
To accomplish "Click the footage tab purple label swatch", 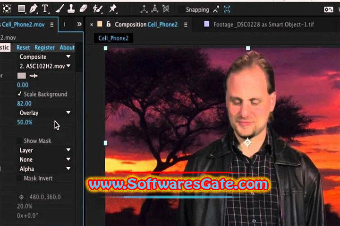I will pyautogui.click(x=207, y=24).
